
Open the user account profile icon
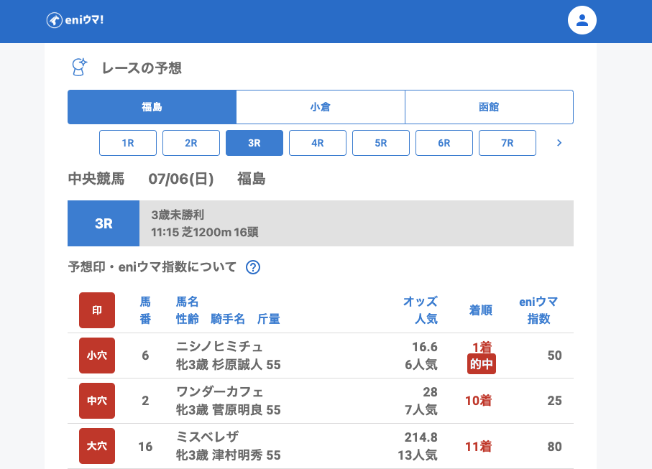582,20
